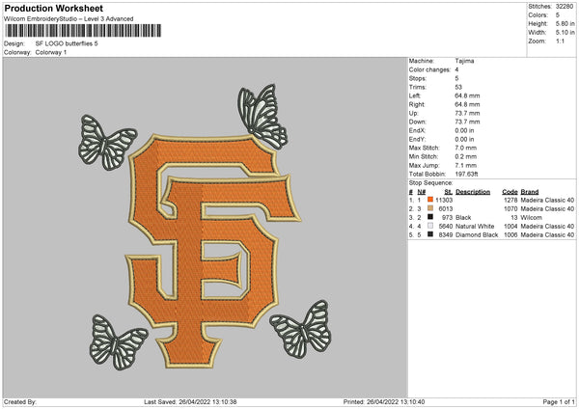
Task: Click the 'N#' column header
Action: coord(422,192)
